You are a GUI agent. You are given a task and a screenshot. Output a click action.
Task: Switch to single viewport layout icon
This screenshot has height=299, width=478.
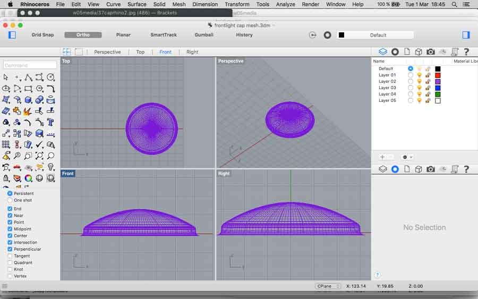tap(79, 52)
